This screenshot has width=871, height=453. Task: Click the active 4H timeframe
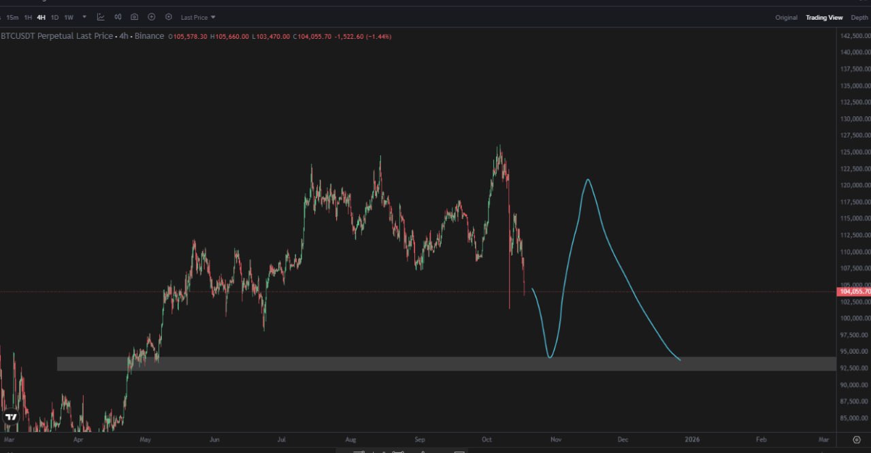click(42, 17)
